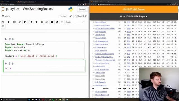The width and height of the screenshot is (179, 101).
Task: Open Ryan Arcidiacono player link
Action: (102, 70)
